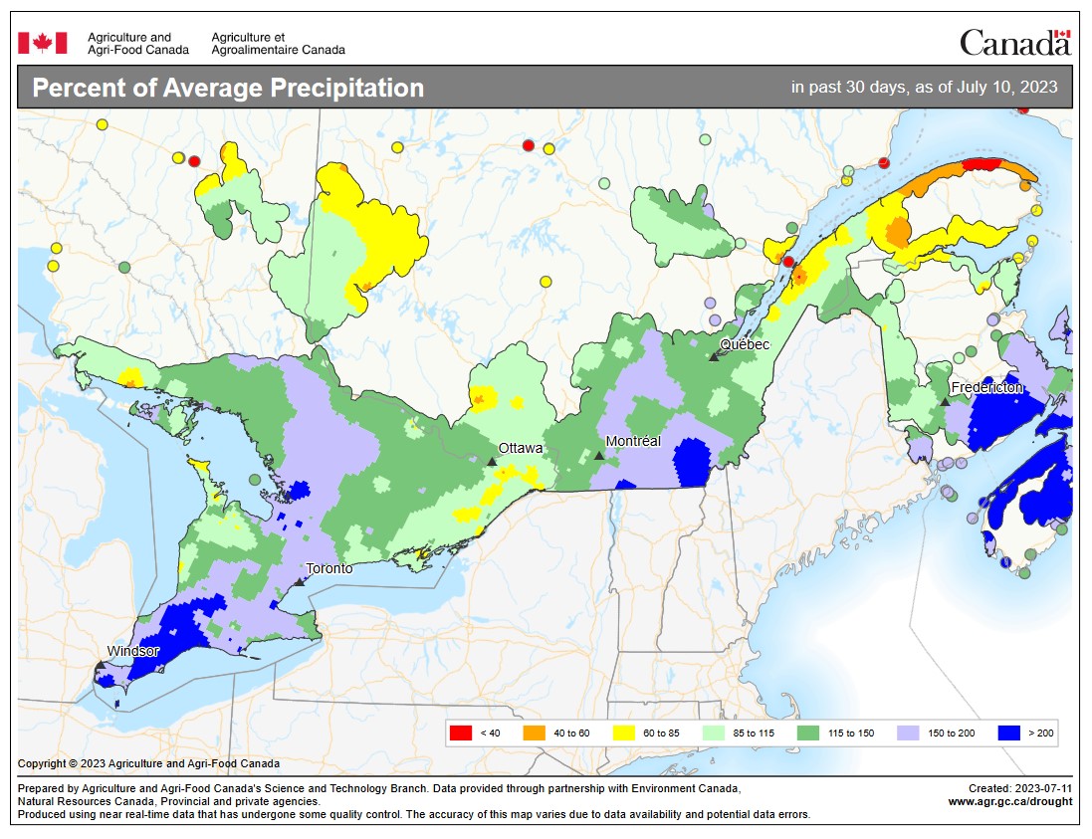Click the Canadian flag icon top left
The width and height of the screenshot is (1092, 839).
point(40,39)
